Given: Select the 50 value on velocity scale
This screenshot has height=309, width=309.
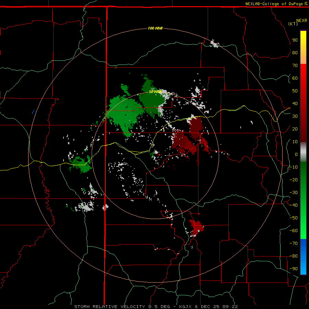Looking at the screenshot, I should (295, 91).
